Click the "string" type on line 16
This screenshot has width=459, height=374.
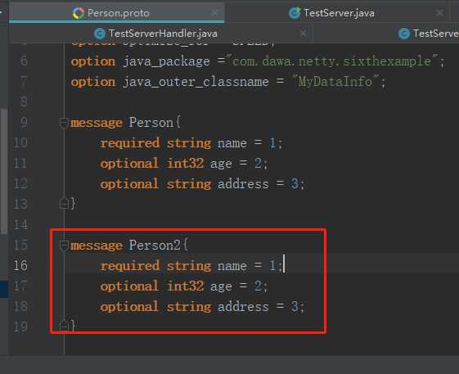(x=189, y=266)
